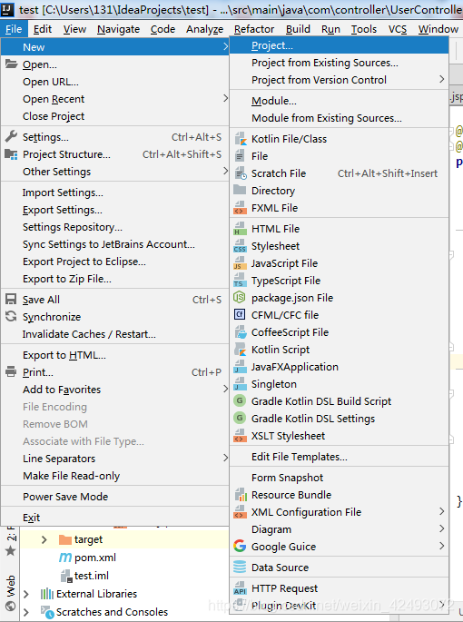The image size is (463, 622).
Task: Expand XML Configuration File submenu arrow
Action: (441, 511)
